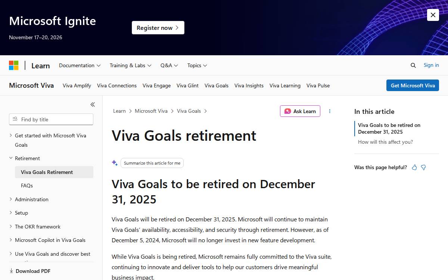Open the Training & Labs dropdown
Viewport: 448px width, 280px height.
(131, 65)
